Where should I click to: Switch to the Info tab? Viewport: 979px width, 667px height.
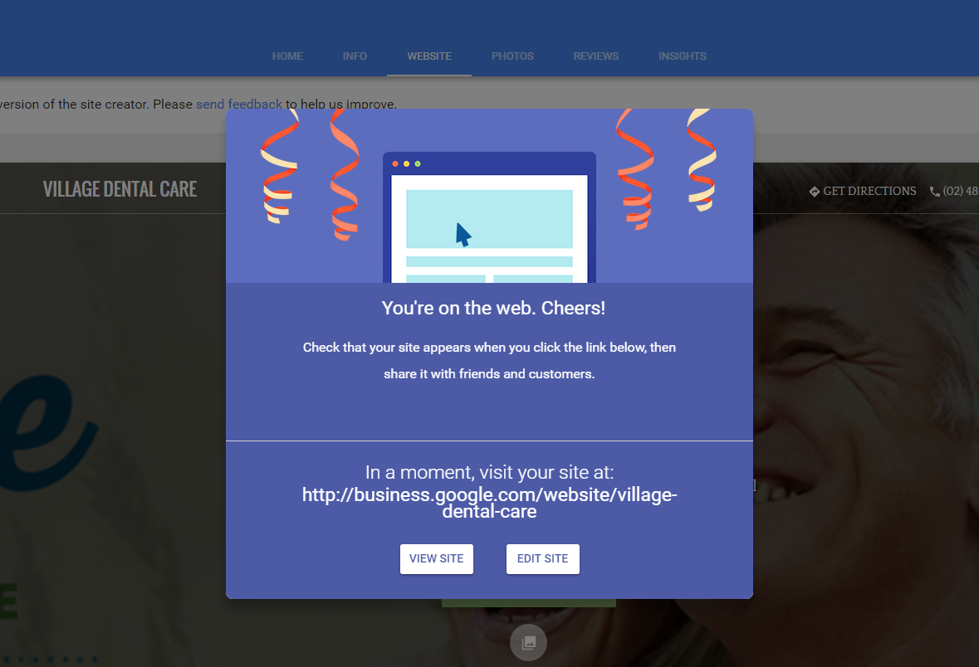tap(355, 56)
